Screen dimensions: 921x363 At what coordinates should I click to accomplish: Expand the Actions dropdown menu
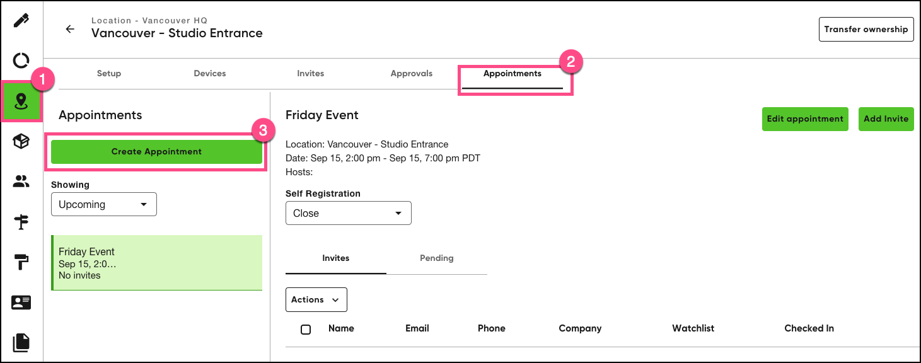(316, 299)
